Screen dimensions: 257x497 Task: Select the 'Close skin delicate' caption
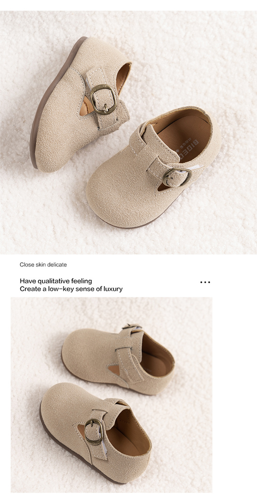click(43, 264)
